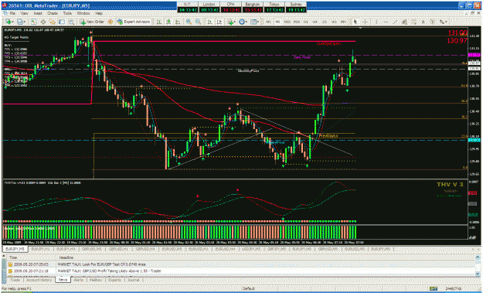Select the Horizontal Line tool
Screen dimensions: 483x293
[386, 22]
